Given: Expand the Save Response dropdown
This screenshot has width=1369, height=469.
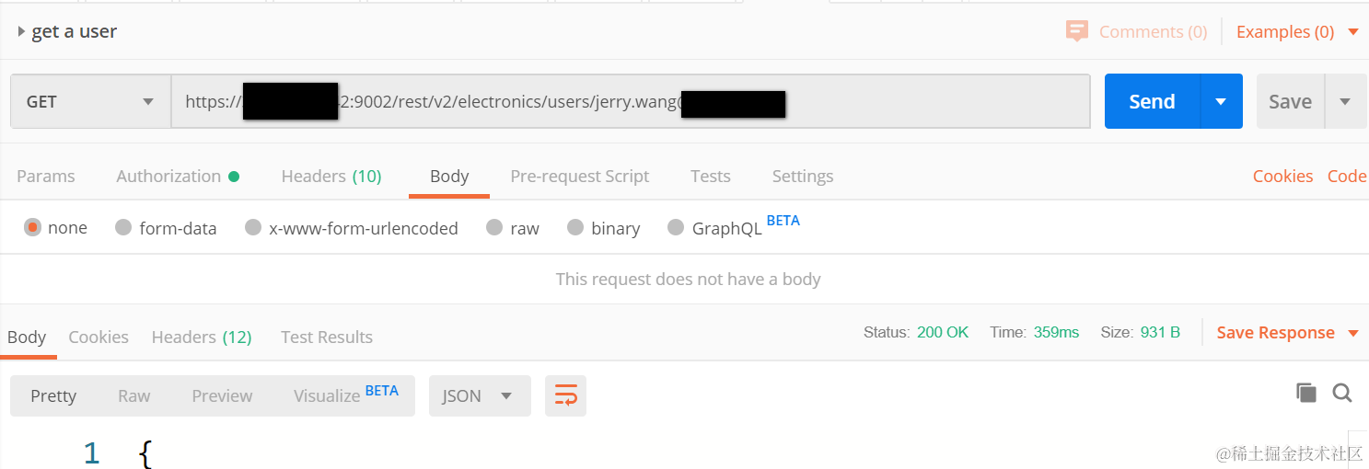Looking at the screenshot, I should (x=1353, y=333).
